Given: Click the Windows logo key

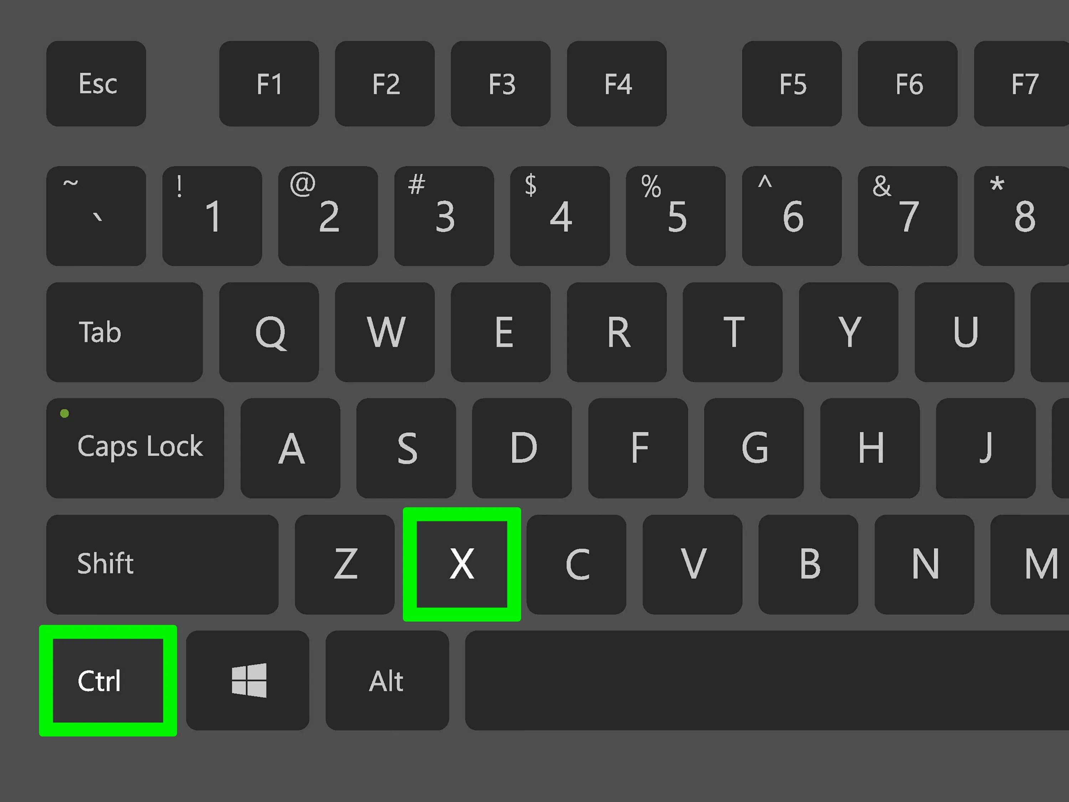Looking at the screenshot, I should tap(247, 680).
